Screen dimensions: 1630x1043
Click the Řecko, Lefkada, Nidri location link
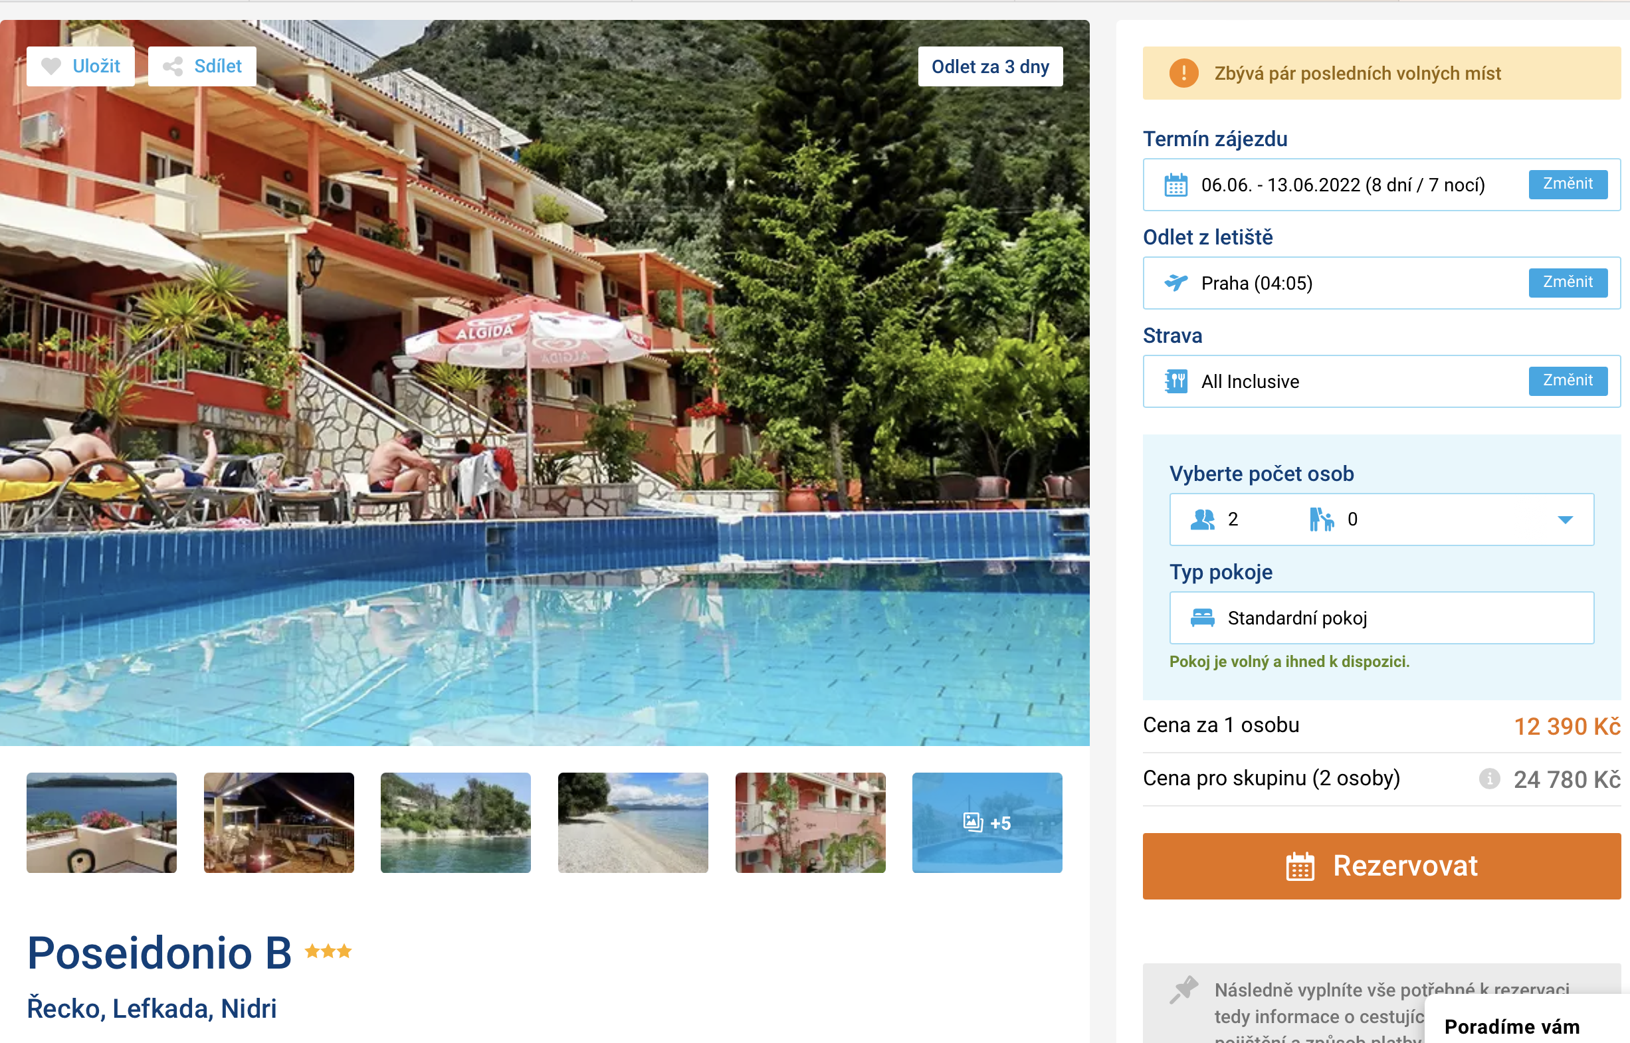click(152, 1008)
